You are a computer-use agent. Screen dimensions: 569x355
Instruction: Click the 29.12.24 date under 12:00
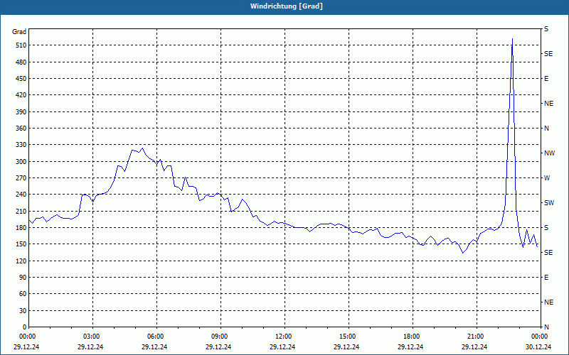(282, 346)
